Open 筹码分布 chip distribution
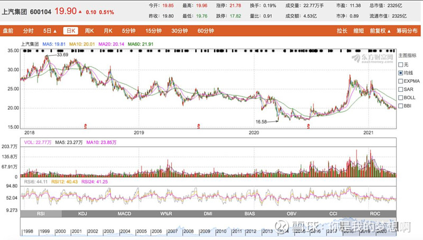The image size is (423, 240). click(407, 31)
